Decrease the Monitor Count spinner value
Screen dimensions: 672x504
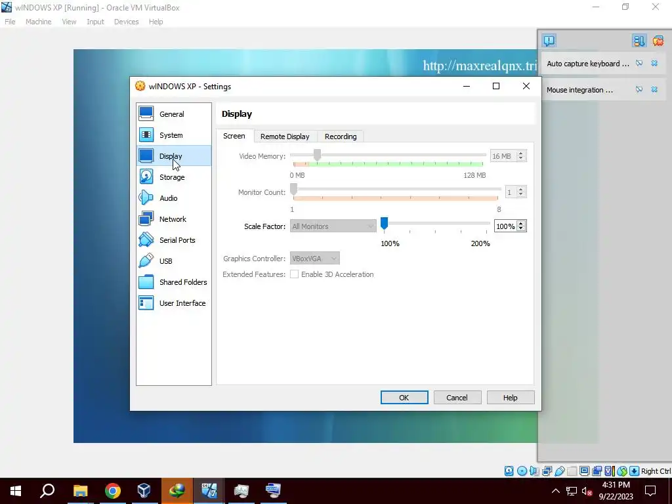coord(520,194)
